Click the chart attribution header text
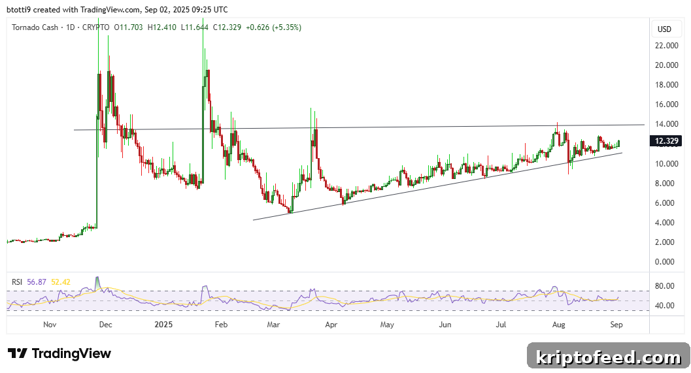This screenshot has width=691, height=373. coord(117,9)
